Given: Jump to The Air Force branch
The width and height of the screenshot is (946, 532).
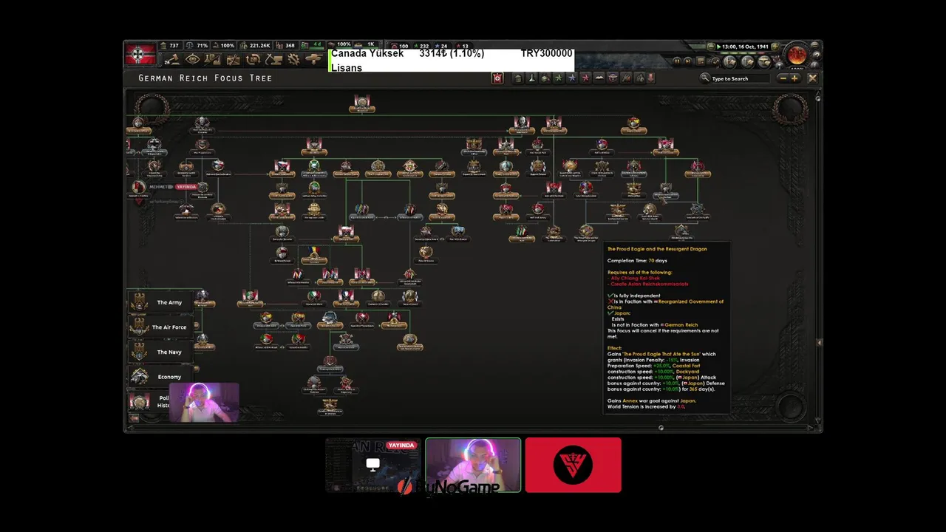Looking at the screenshot, I should pyautogui.click(x=161, y=327).
